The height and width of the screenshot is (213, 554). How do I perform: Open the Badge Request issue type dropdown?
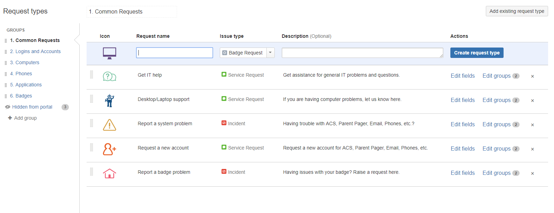coord(247,53)
